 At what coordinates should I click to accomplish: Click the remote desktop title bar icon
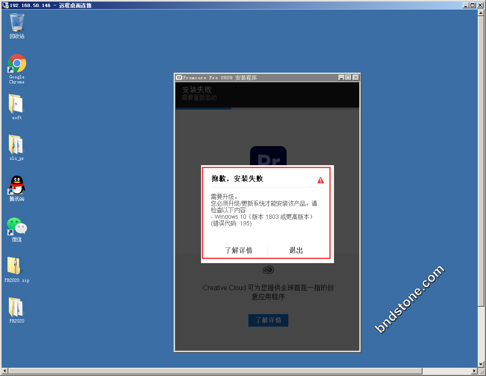(x=5, y=5)
